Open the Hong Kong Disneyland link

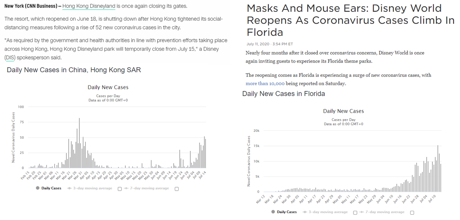[89, 6]
